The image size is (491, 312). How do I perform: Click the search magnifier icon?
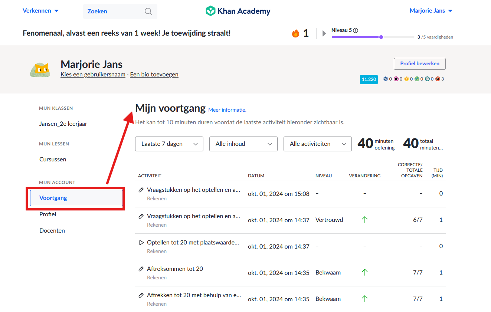click(x=148, y=12)
